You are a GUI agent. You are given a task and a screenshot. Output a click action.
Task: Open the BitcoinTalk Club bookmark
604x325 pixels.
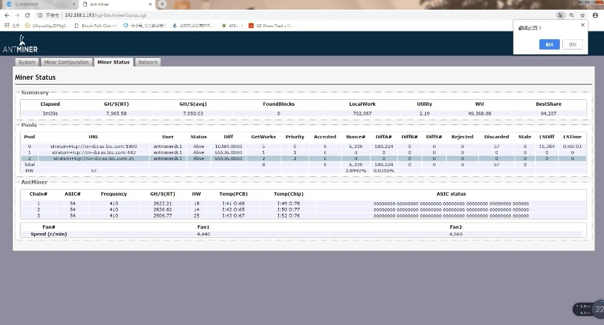click(x=97, y=25)
